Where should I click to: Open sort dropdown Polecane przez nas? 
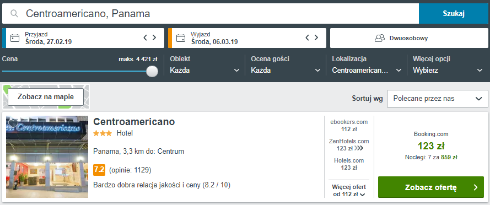438,99
